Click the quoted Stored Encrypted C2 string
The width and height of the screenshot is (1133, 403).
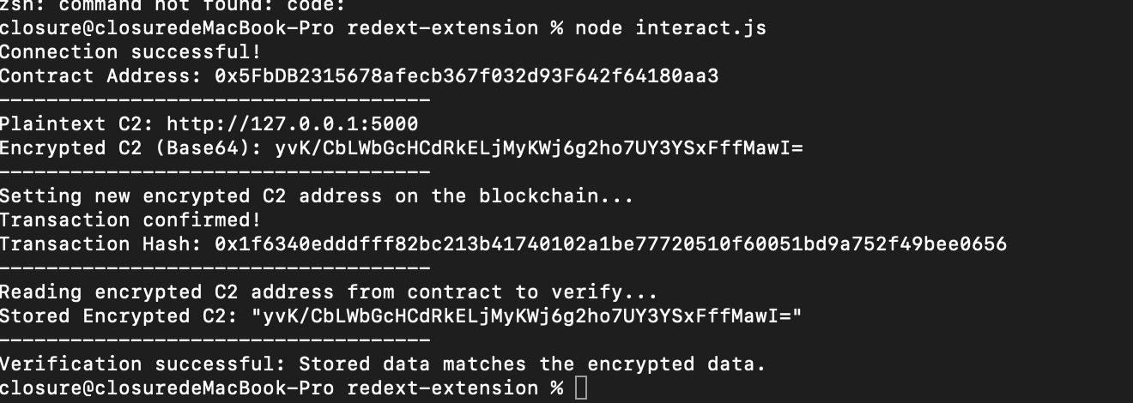click(x=526, y=316)
